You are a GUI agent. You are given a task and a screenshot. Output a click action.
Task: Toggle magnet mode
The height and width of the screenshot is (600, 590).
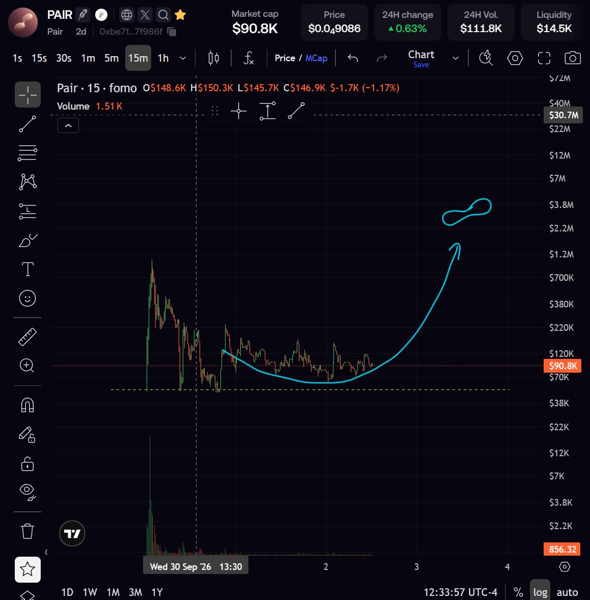click(27, 405)
